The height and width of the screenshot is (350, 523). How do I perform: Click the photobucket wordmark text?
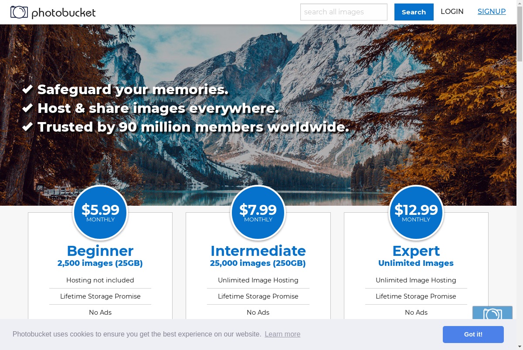click(64, 13)
